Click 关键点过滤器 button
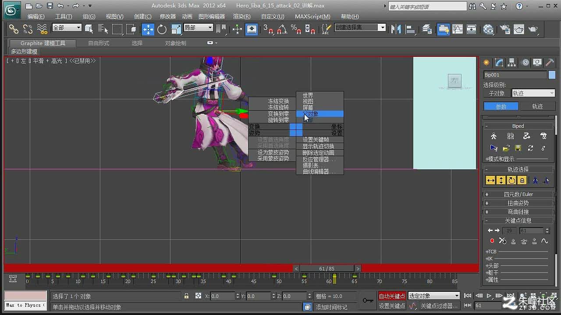This screenshot has height=315, width=561. [440, 306]
